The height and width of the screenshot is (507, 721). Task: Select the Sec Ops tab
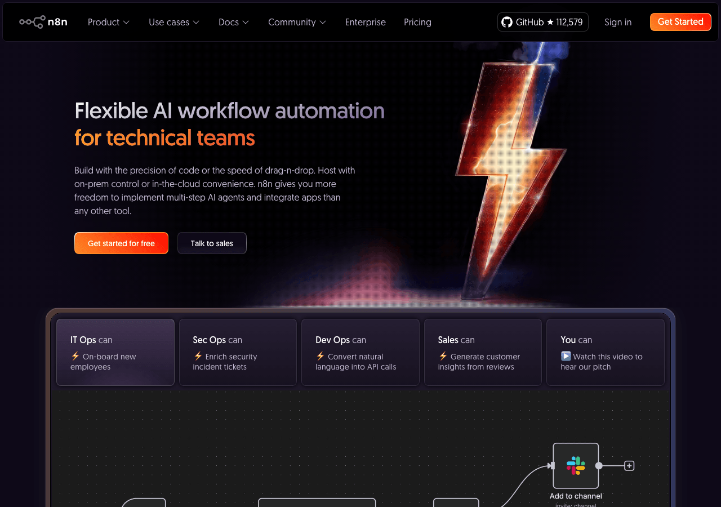coord(238,353)
